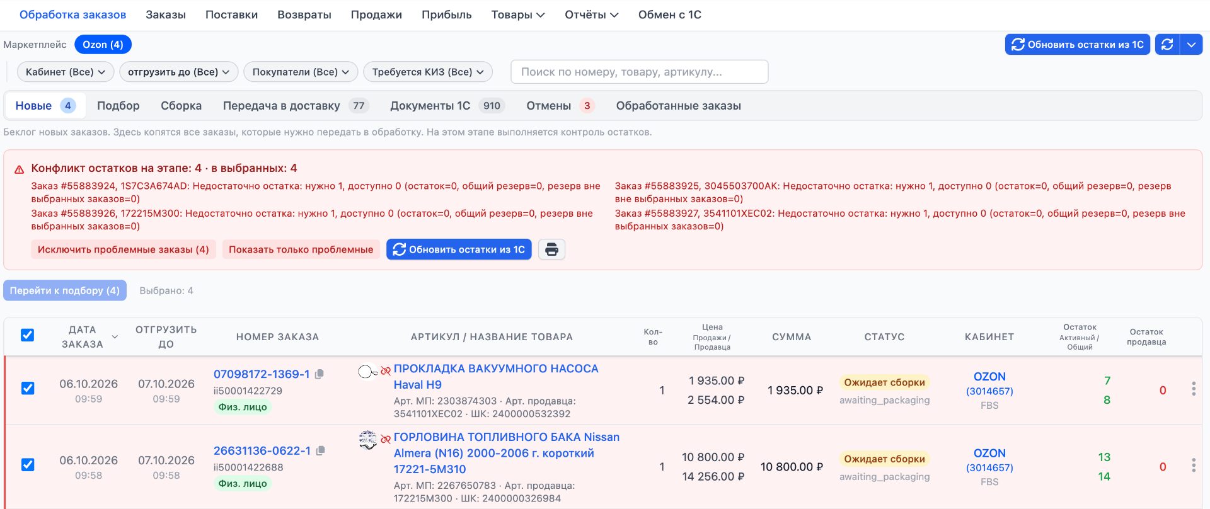The width and height of the screenshot is (1210, 509).
Task: Go to the Поставки section
Action: coord(231,14)
